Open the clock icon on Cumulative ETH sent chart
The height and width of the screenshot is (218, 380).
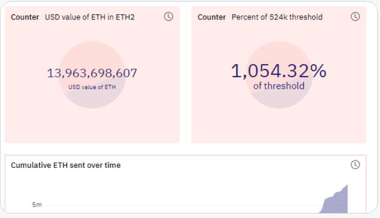pos(355,165)
